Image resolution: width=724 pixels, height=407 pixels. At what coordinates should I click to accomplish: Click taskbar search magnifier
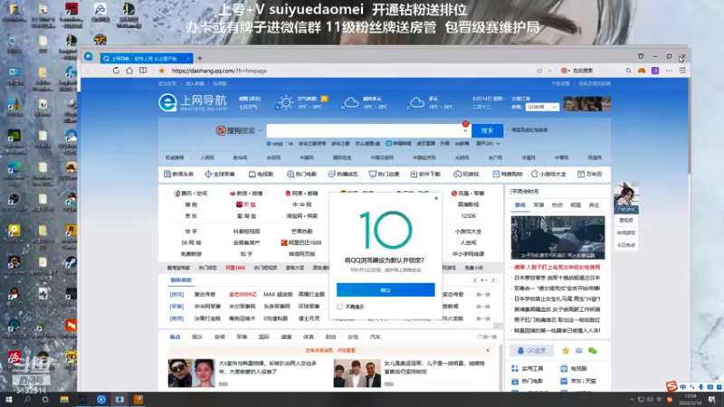click(x=27, y=400)
